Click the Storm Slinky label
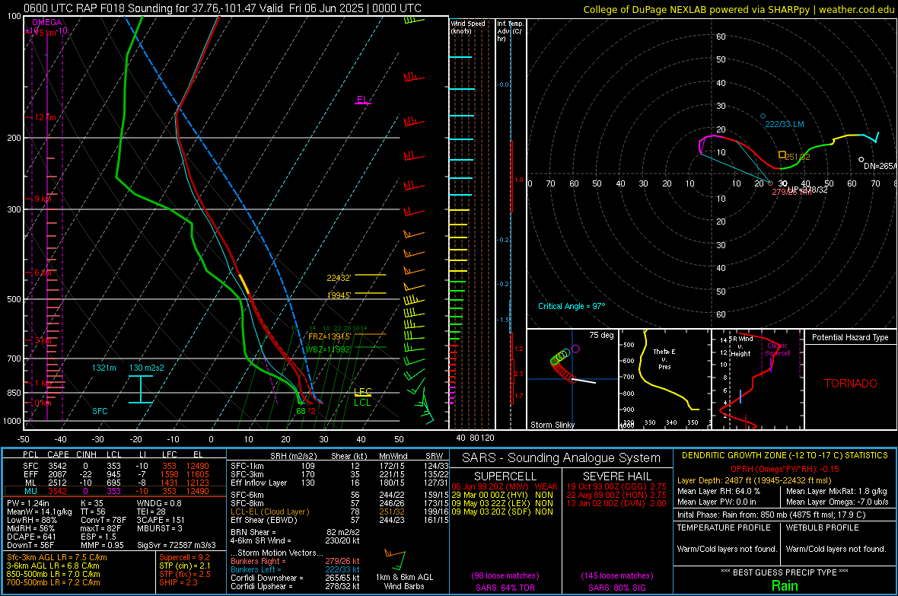The width and height of the screenshot is (898, 596). coord(552,425)
